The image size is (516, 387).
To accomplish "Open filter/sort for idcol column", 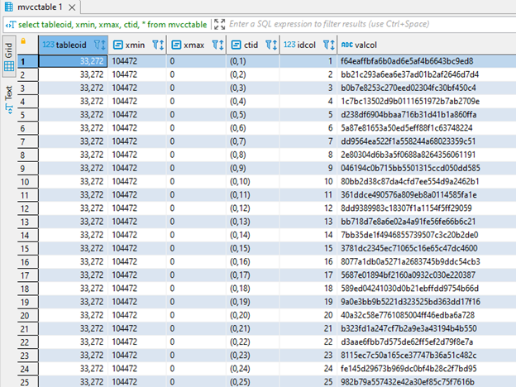I will coord(329,45).
